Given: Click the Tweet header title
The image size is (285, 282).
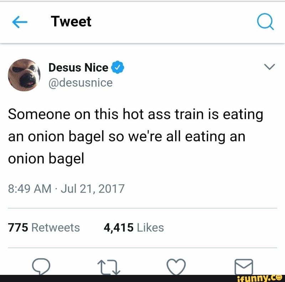Looking at the screenshot, I should click(x=71, y=21).
